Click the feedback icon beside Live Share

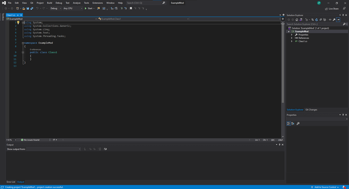[x=344, y=8]
